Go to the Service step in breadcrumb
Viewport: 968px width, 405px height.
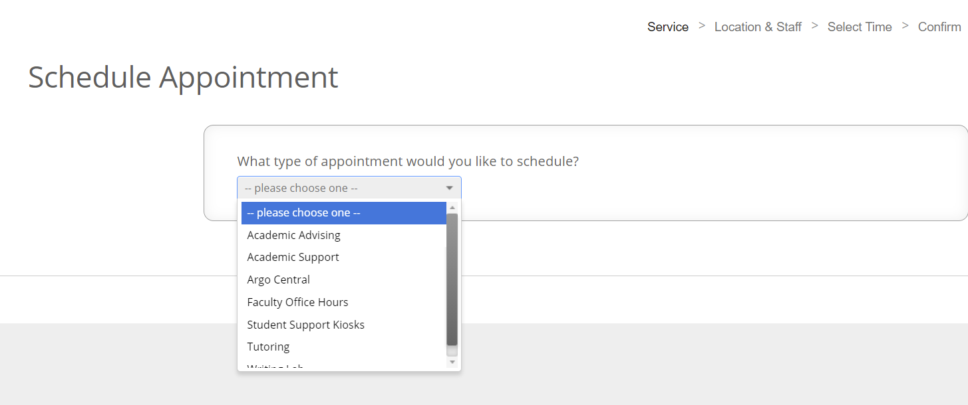pyautogui.click(x=668, y=27)
